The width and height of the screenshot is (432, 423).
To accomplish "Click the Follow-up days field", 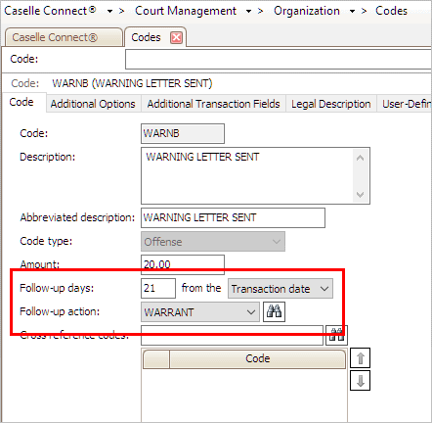I will click(x=158, y=288).
